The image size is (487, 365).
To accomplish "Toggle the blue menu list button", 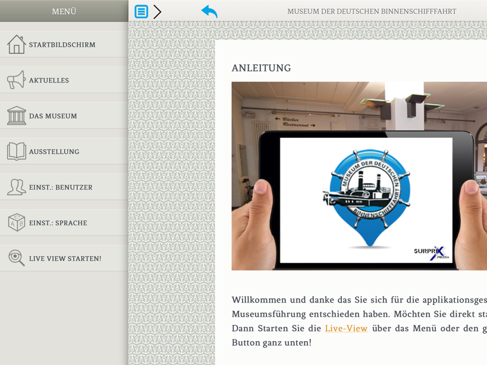I will tap(141, 11).
